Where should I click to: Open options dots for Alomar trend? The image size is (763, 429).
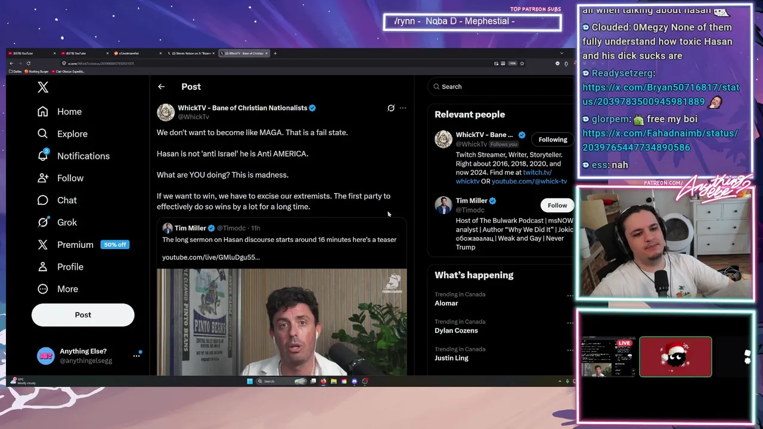coord(570,296)
